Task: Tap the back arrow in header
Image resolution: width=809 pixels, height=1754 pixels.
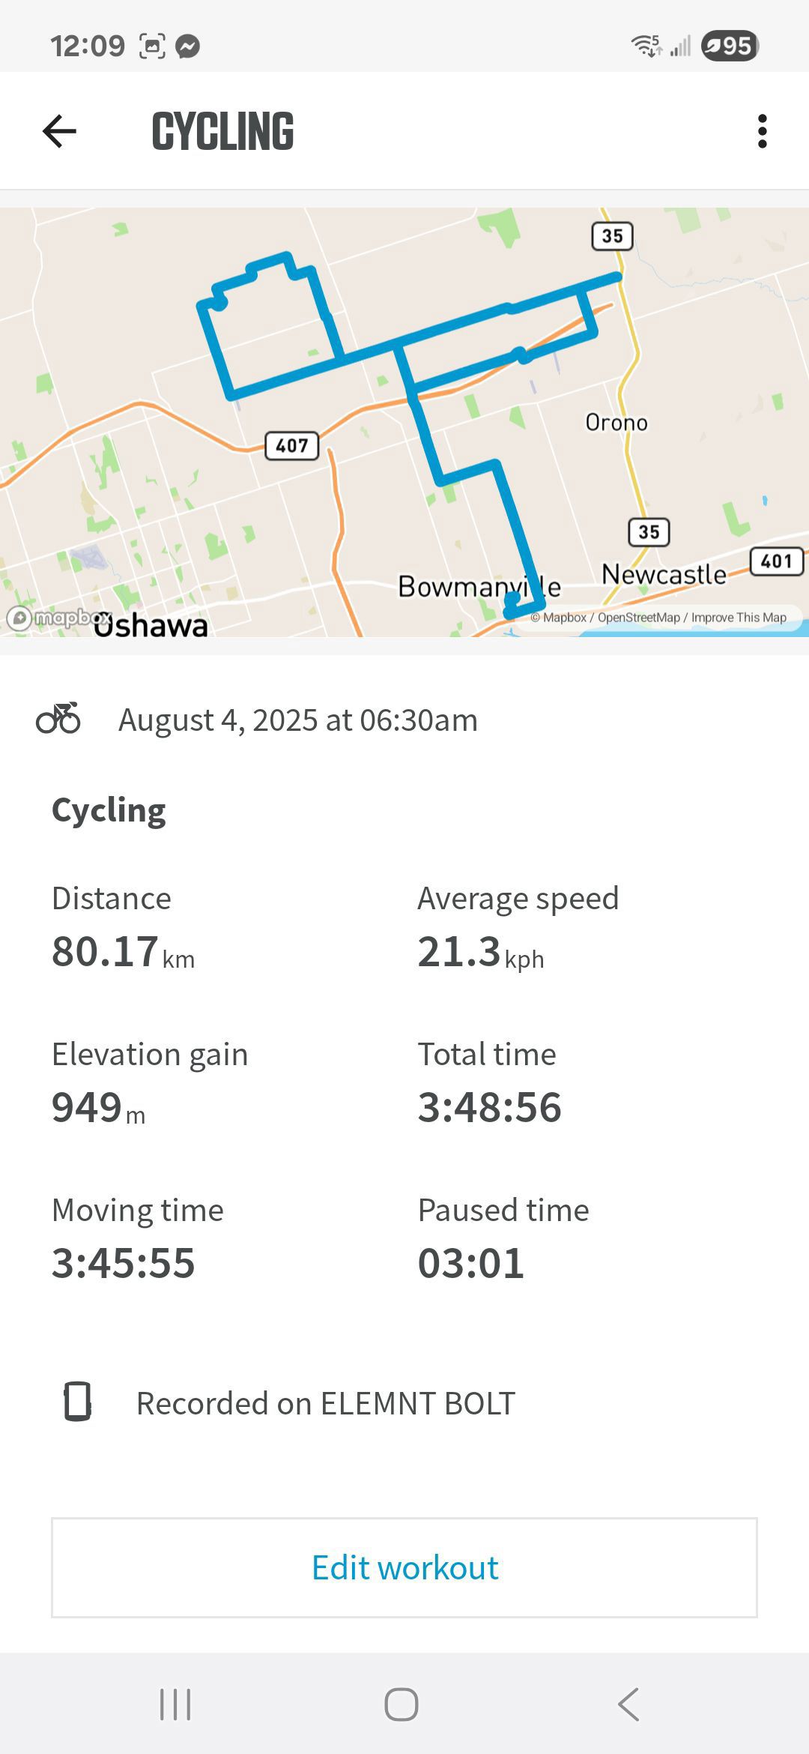Action: (x=59, y=131)
